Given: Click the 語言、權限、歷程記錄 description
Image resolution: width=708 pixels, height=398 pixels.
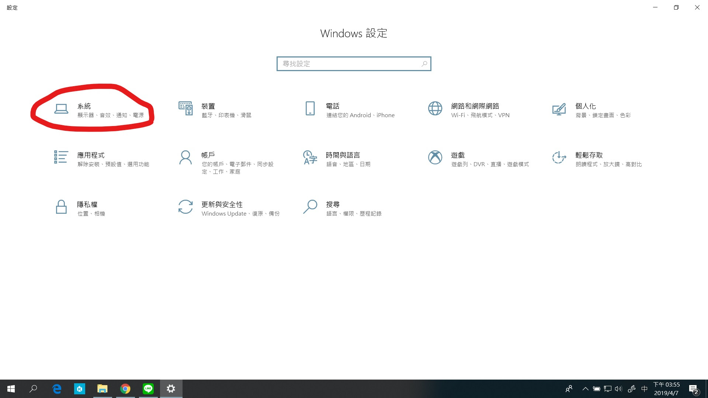Looking at the screenshot, I should (x=354, y=214).
